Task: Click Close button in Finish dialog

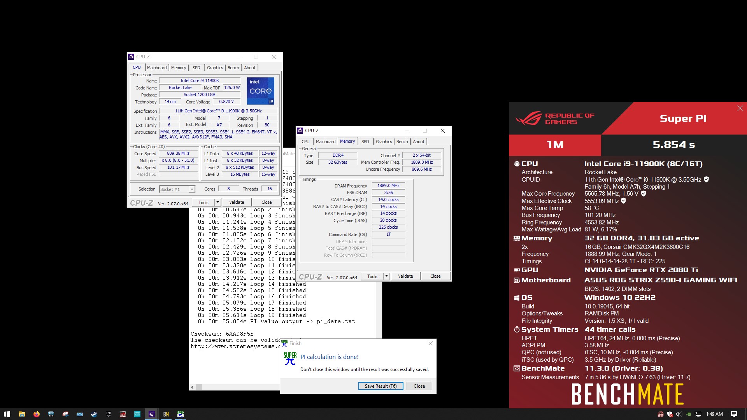Action: pyautogui.click(x=419, y=386)
